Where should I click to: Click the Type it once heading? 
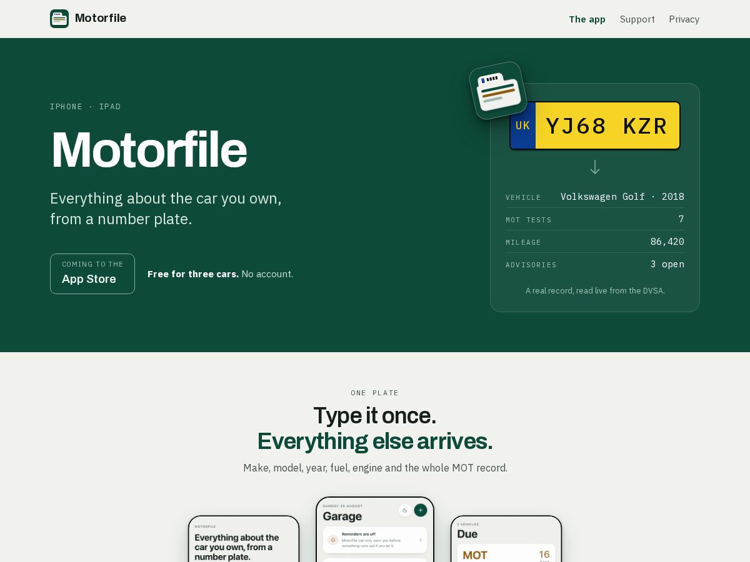(375, 415)
